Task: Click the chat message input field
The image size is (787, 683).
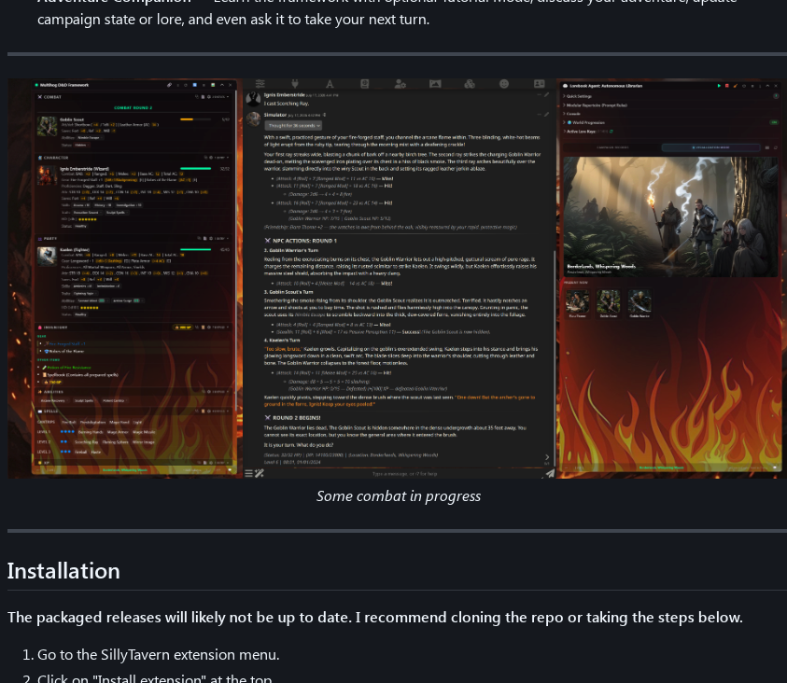Action: (x=404, y=473)
